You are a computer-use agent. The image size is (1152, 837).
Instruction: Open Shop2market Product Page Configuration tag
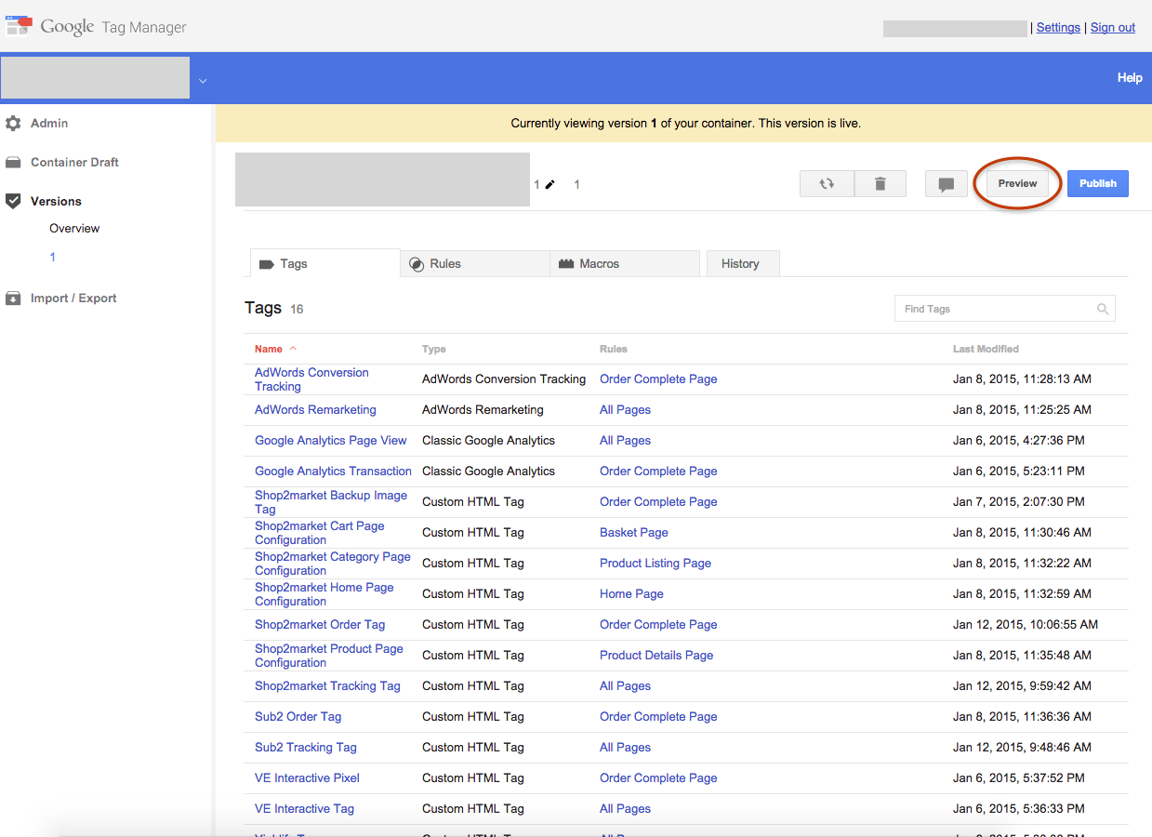pos(329,656)
